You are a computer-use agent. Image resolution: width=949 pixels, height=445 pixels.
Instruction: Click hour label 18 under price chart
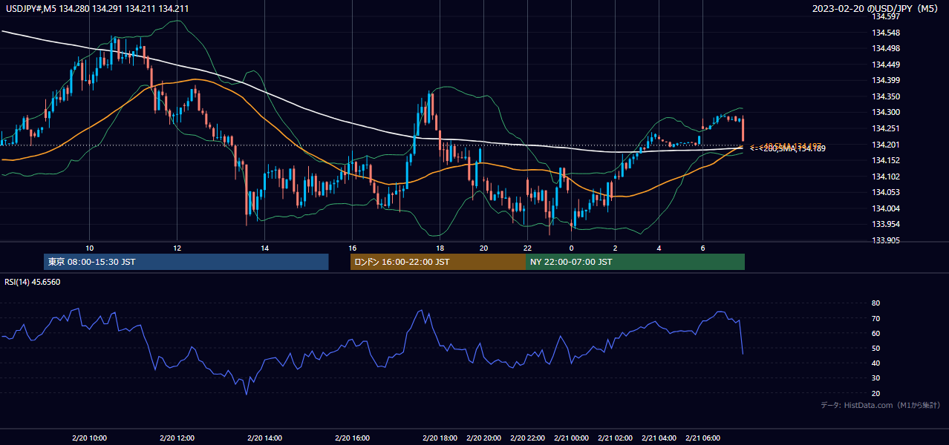(x=440, y=248)
